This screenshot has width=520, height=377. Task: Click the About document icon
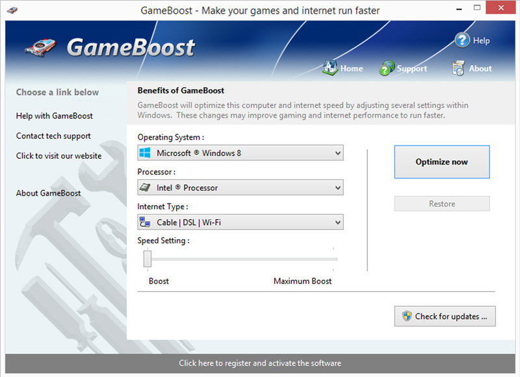[458, 68]
